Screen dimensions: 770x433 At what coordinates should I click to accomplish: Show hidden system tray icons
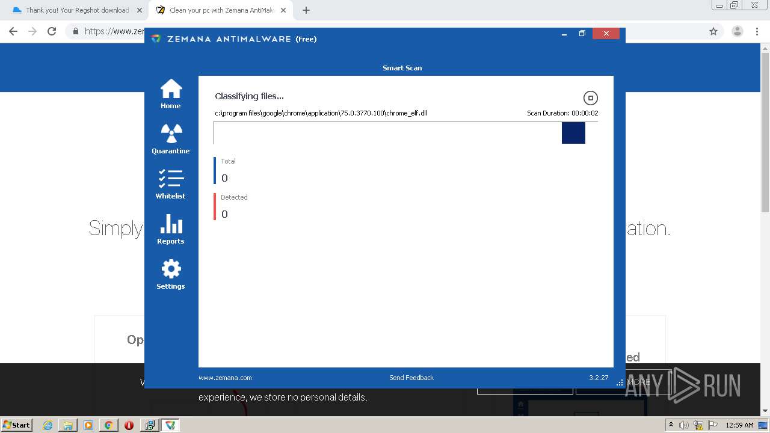pos(671,425)
